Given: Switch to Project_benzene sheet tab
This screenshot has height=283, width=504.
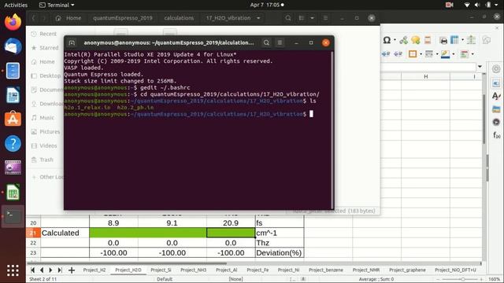Looking at the screenshot, I should click(x=325, y=270).
